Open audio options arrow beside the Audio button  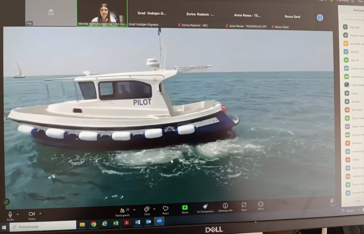[18, 214]
